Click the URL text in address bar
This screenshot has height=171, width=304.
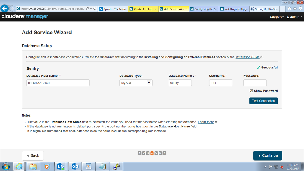(x=53, y=9)
